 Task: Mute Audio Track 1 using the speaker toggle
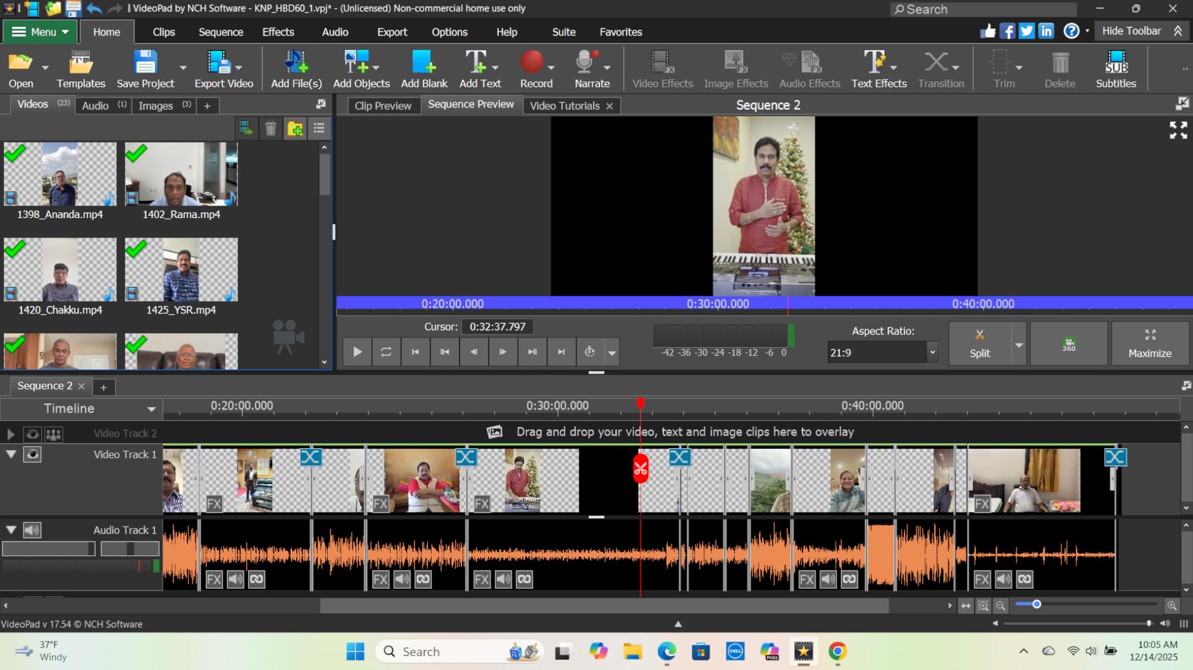[32, 530]
